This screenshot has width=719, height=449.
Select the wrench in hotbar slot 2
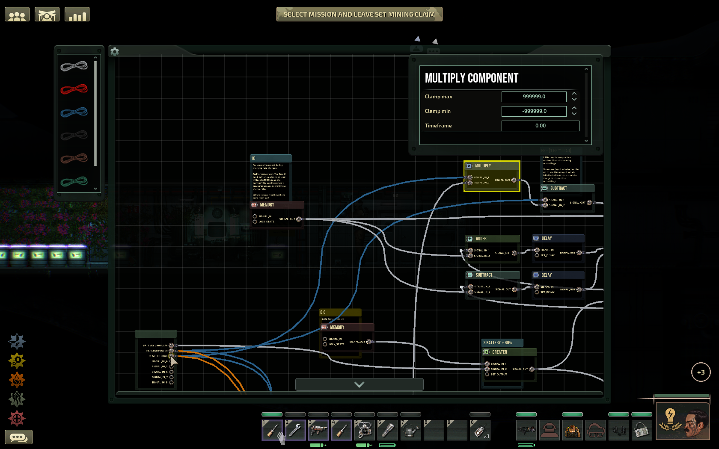[x=295, y=430]
